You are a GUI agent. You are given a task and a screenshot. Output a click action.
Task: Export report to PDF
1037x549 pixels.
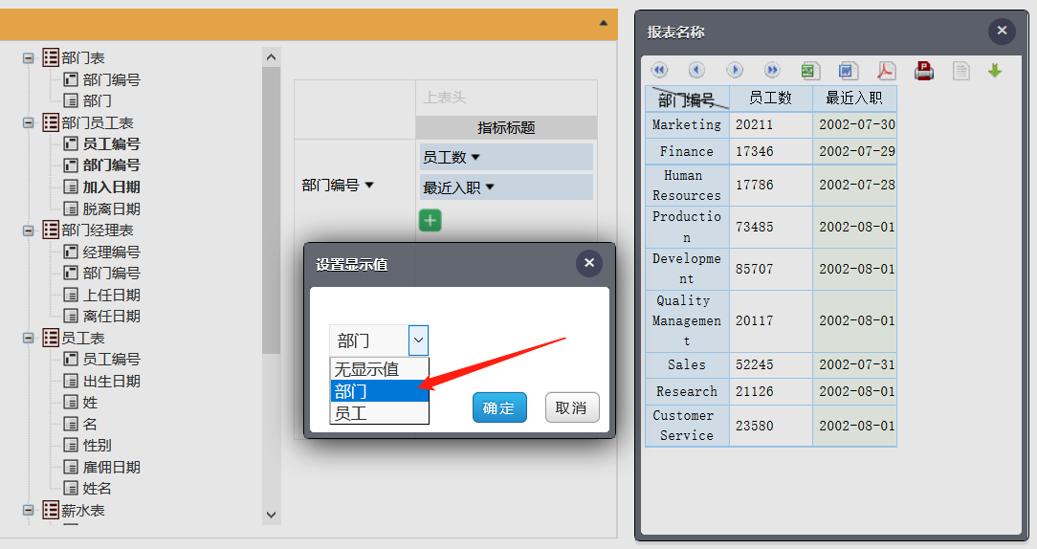pos(886,70)
